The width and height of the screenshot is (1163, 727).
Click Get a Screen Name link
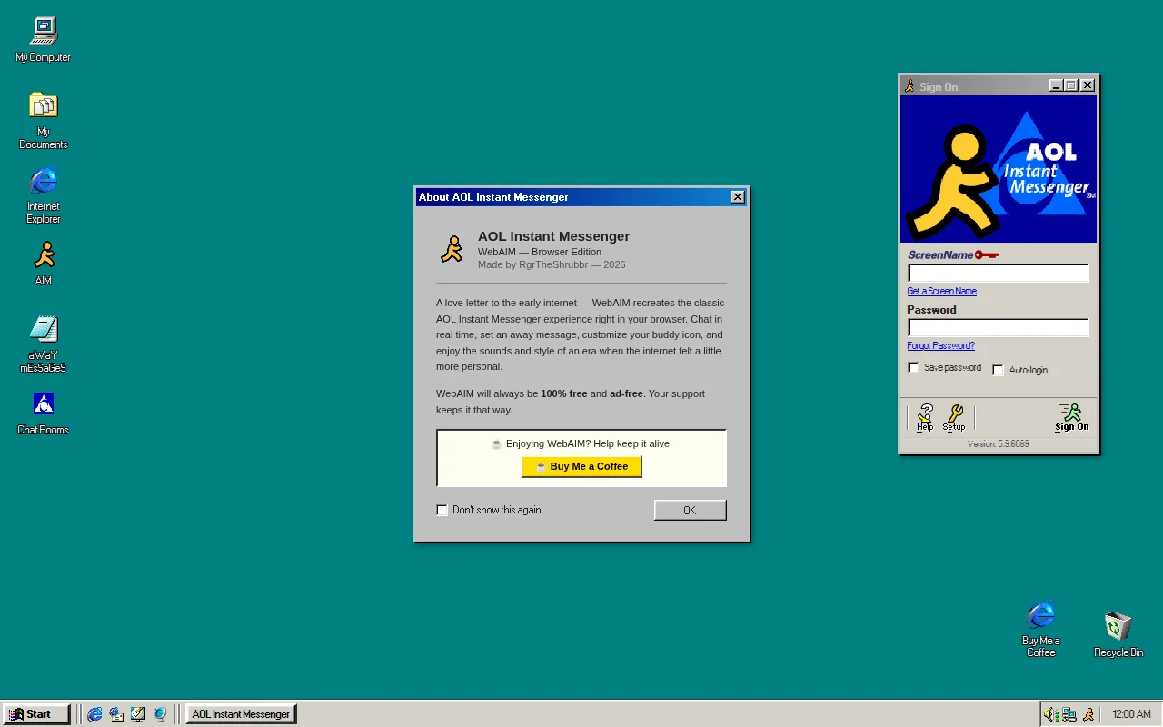click(941, 291)
